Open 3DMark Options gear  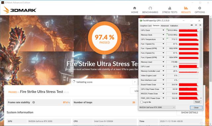pyautogui.click(x=200, y=10)
